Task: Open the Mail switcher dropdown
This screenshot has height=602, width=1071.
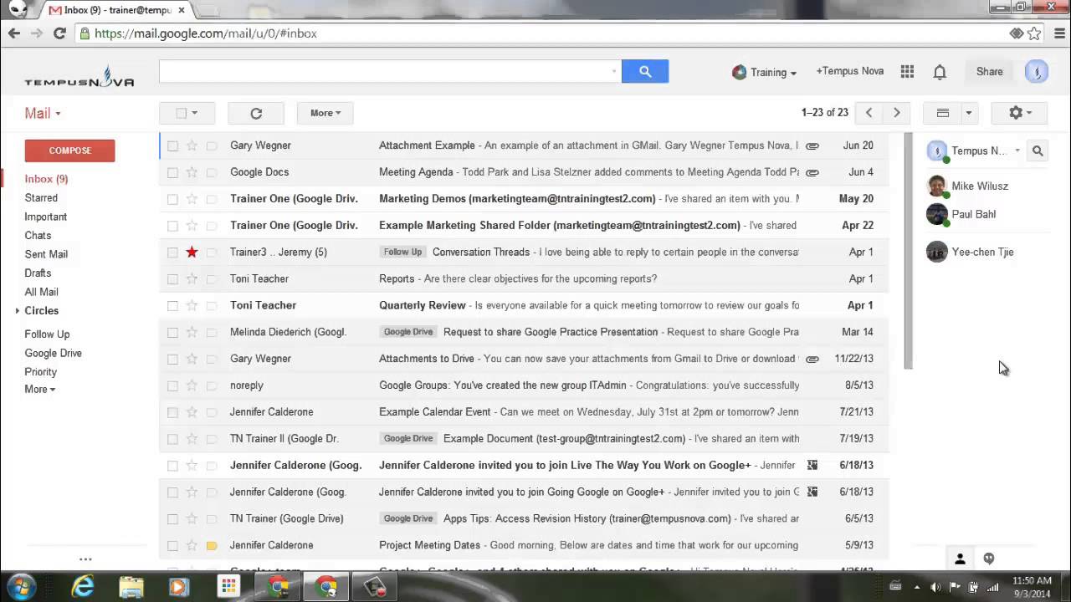Action: [42, 113]
